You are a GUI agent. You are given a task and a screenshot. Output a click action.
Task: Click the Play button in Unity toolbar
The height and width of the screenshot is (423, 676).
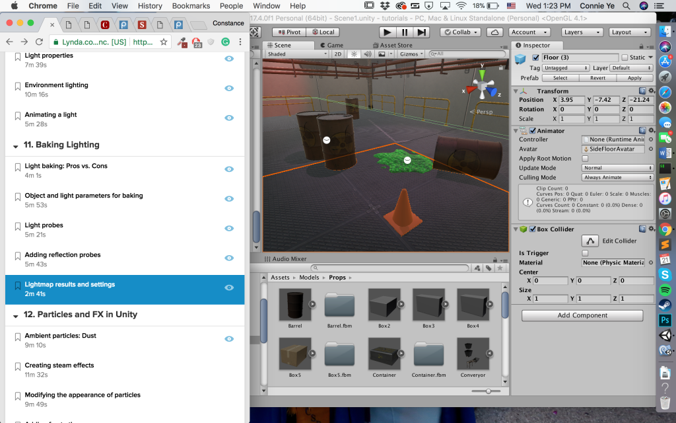(387, 32)
